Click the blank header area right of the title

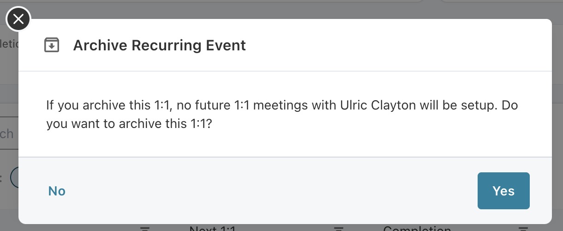click(x=397, y=45)
